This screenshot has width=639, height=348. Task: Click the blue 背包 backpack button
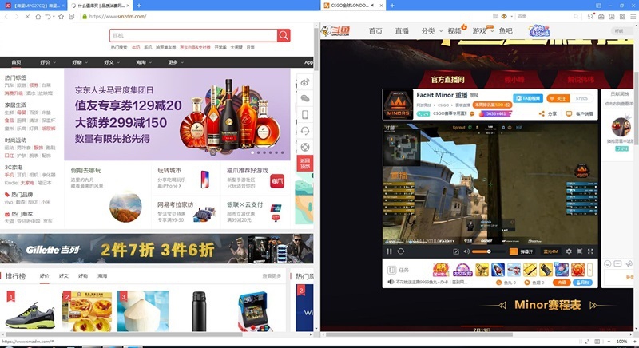point(582,283)
